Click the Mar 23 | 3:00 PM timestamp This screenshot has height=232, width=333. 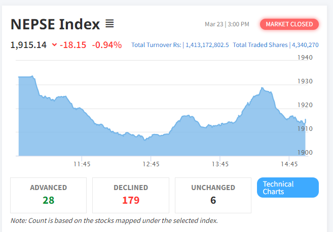pos(227,24)
